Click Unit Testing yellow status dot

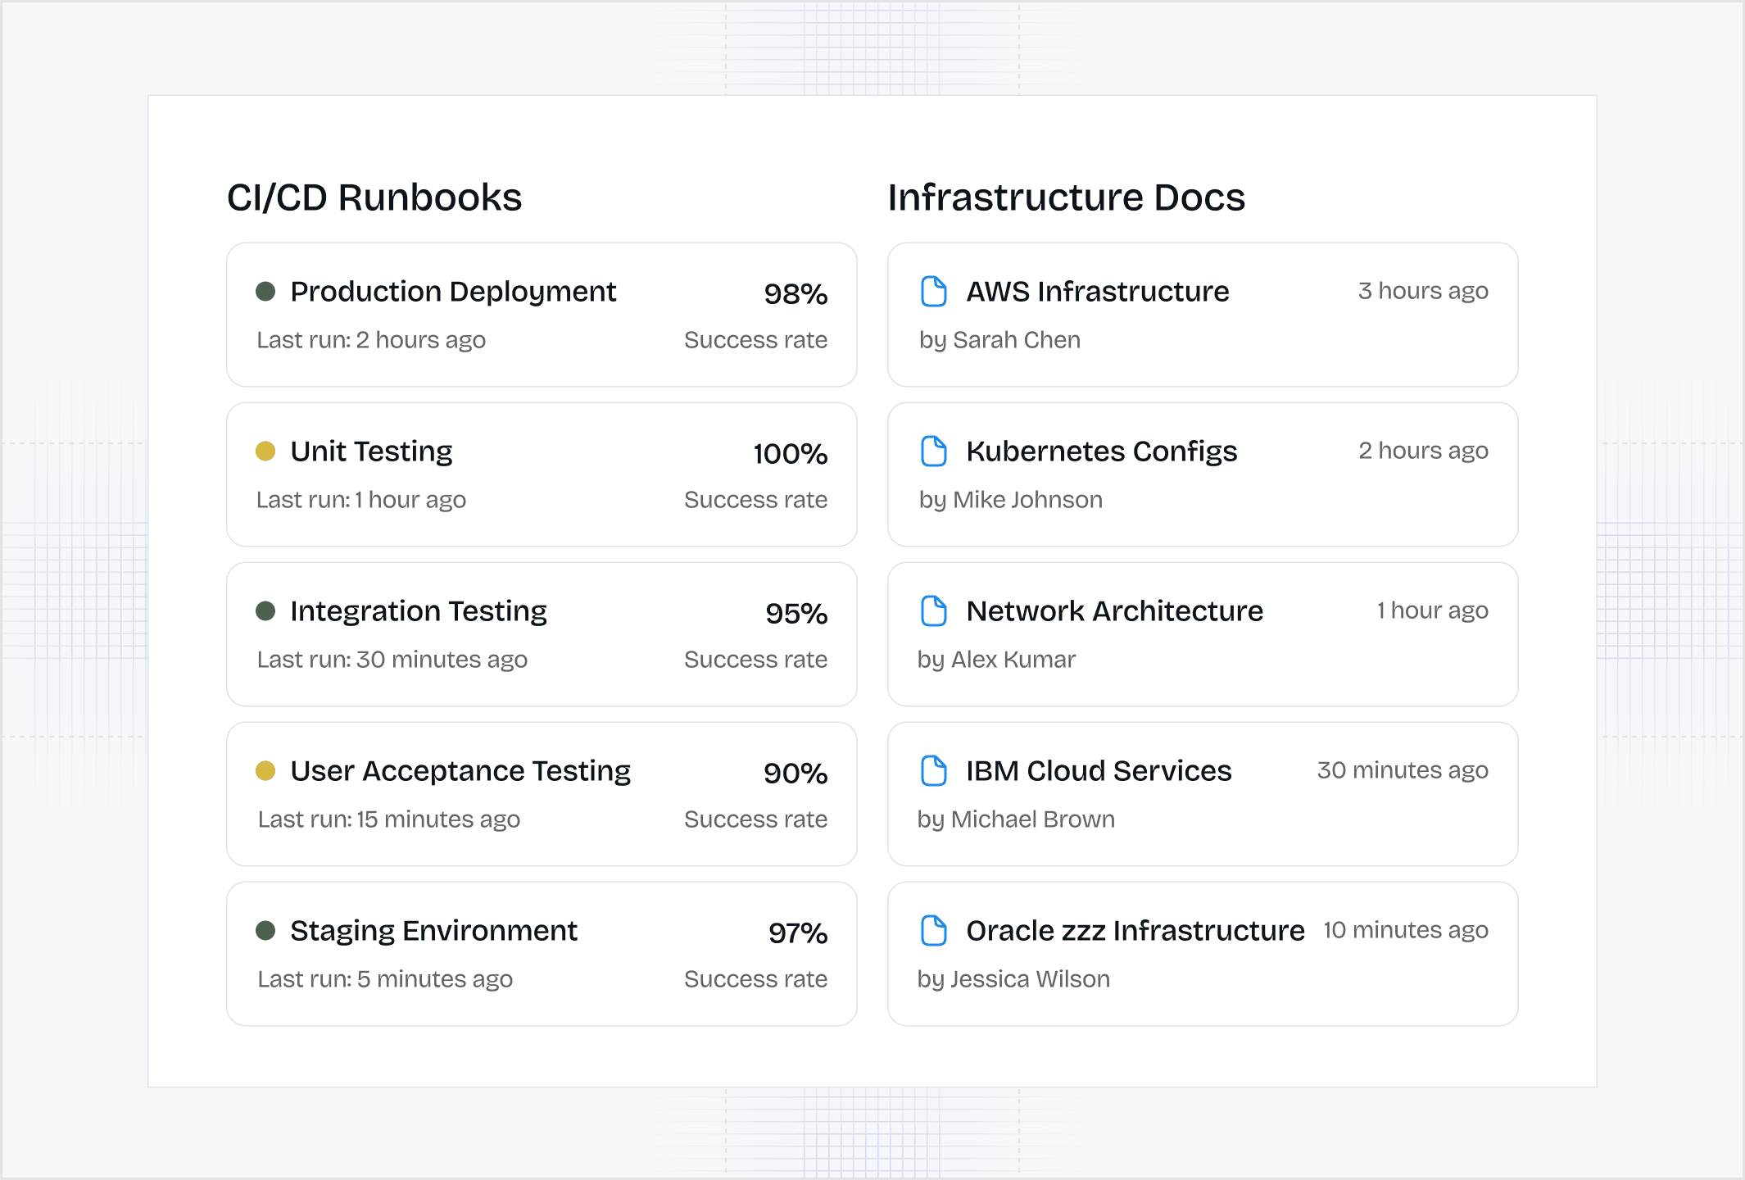coord(265,452)
